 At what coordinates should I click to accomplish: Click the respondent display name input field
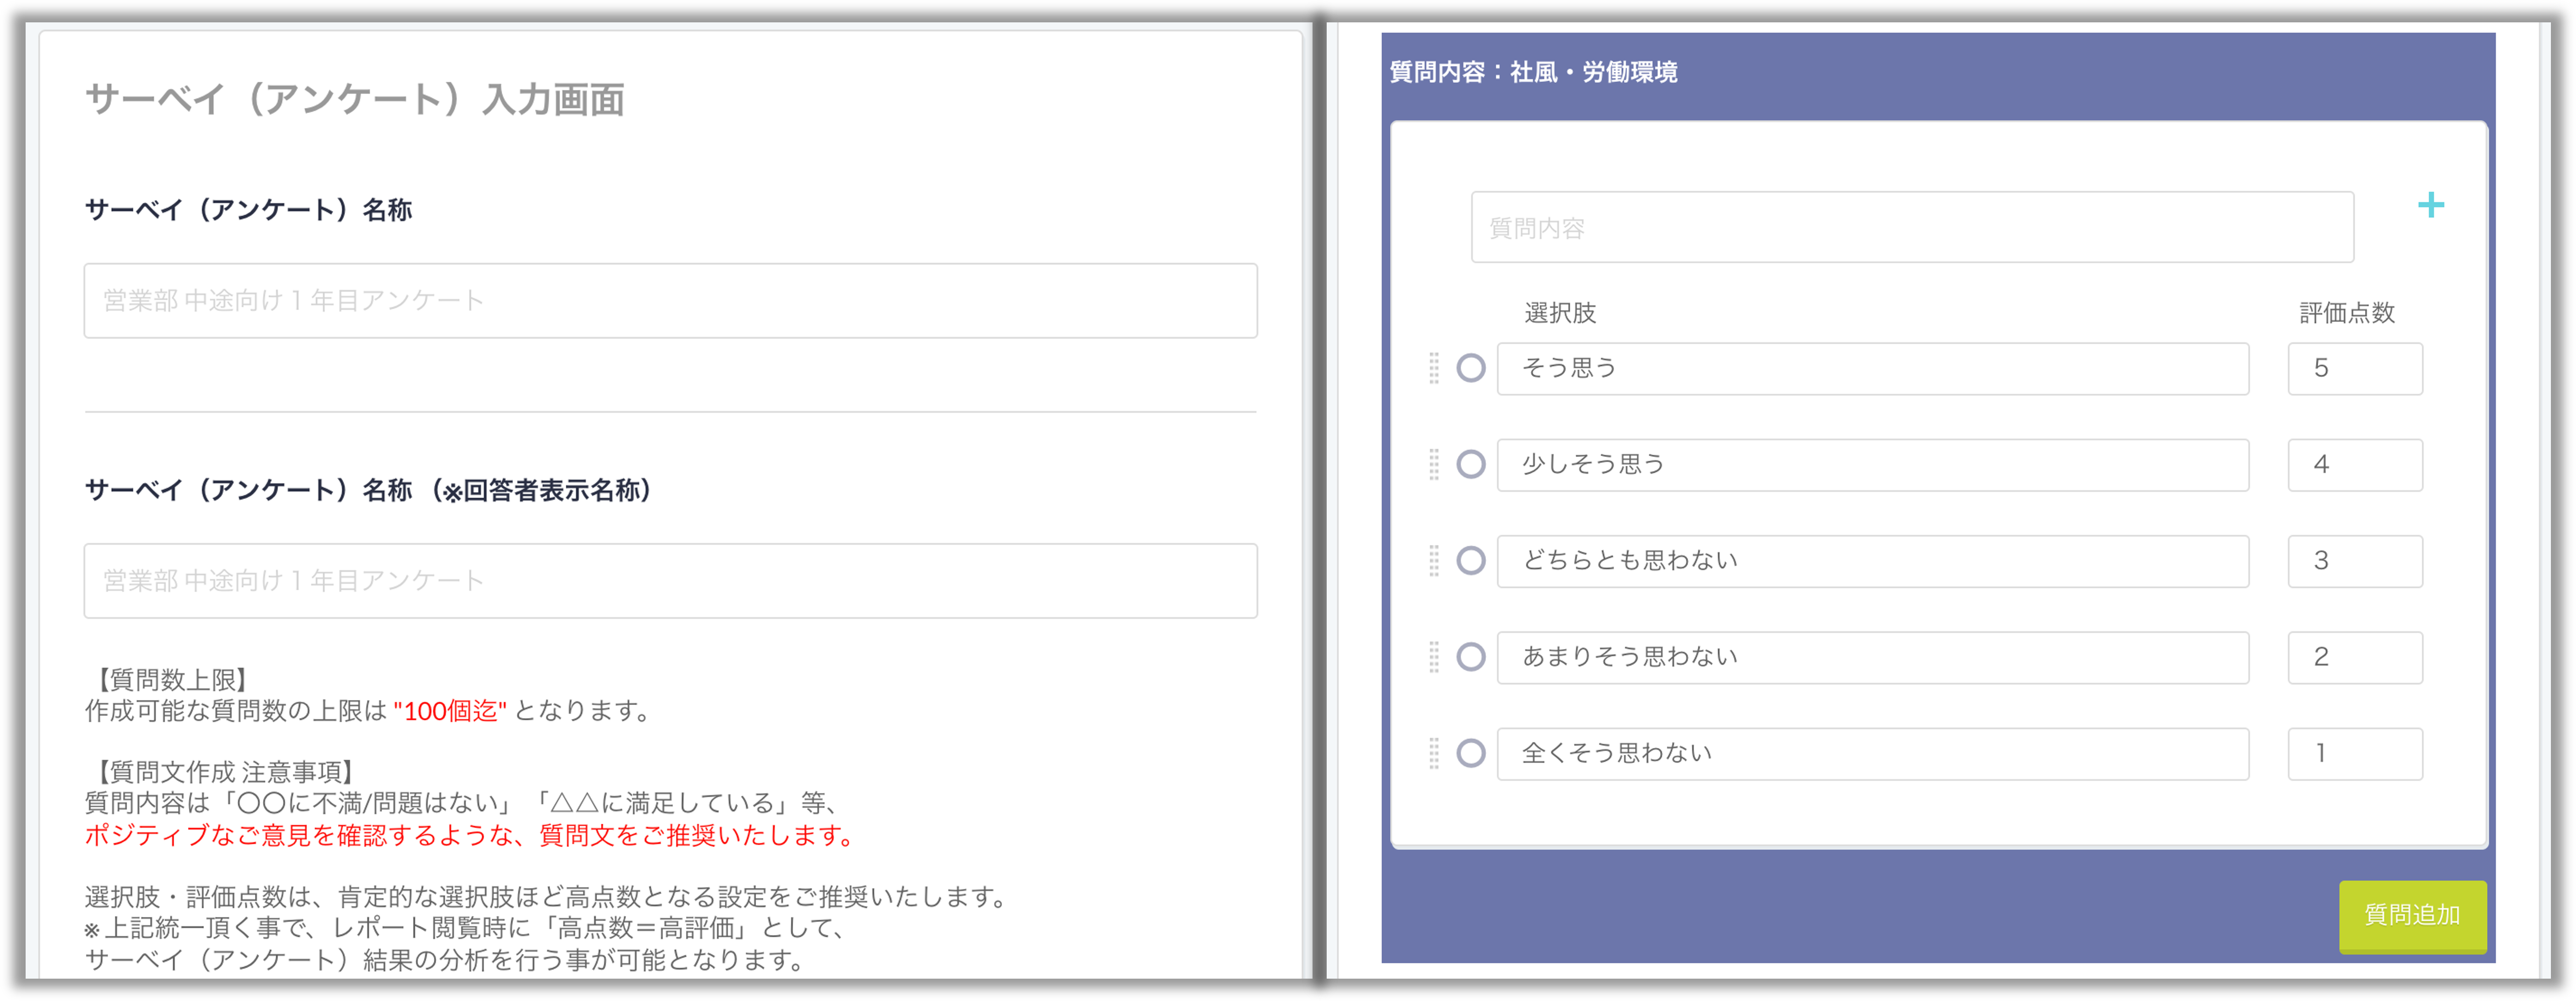pyautogui.click(x=670, y=581)
